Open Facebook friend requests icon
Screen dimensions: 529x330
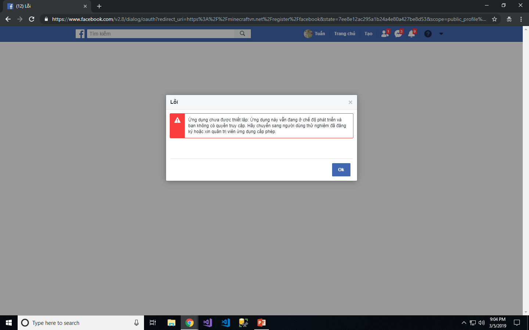click(385, 34)
